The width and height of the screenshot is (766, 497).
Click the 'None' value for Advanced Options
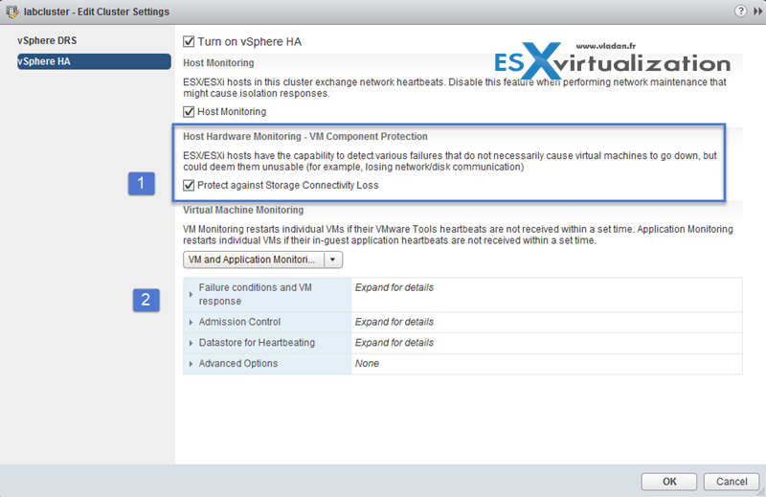tap(367, 364)
